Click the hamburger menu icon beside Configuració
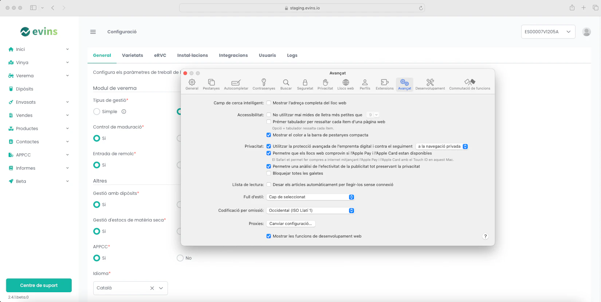 point(93,32)
